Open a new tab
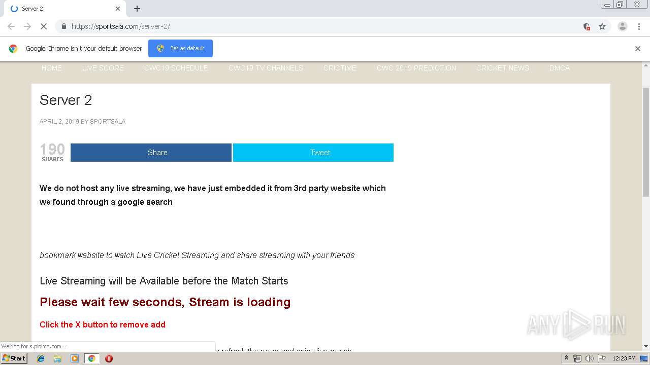The image size is (650, 365). click(x=137, y=9)
